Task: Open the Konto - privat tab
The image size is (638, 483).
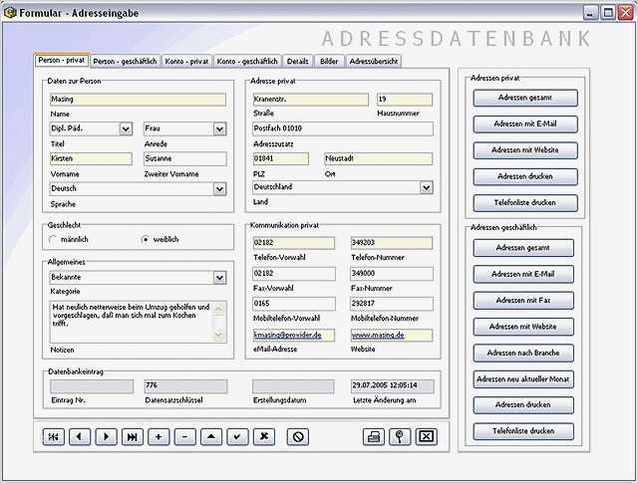Action: (186, 62)
